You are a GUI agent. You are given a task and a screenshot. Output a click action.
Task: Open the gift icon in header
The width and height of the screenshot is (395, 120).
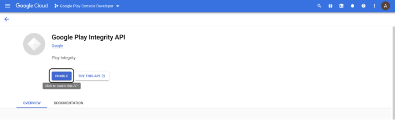pyautogui.click(x=330, y=6)
